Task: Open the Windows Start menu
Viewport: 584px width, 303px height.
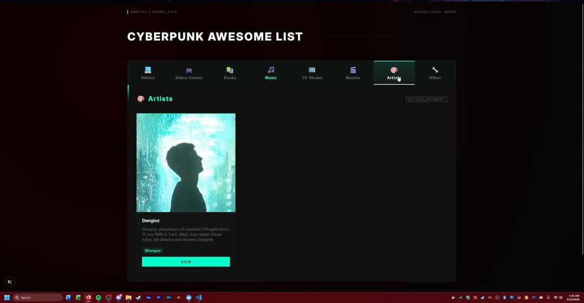Action: click(x=7, y=298)
